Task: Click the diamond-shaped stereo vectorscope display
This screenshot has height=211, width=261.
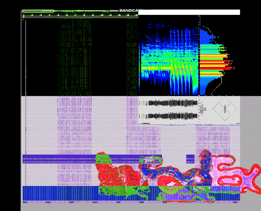Action: (224, 108)
